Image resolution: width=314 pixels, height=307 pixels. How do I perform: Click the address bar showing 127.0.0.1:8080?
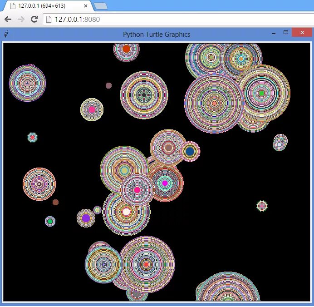pos(178,20)
